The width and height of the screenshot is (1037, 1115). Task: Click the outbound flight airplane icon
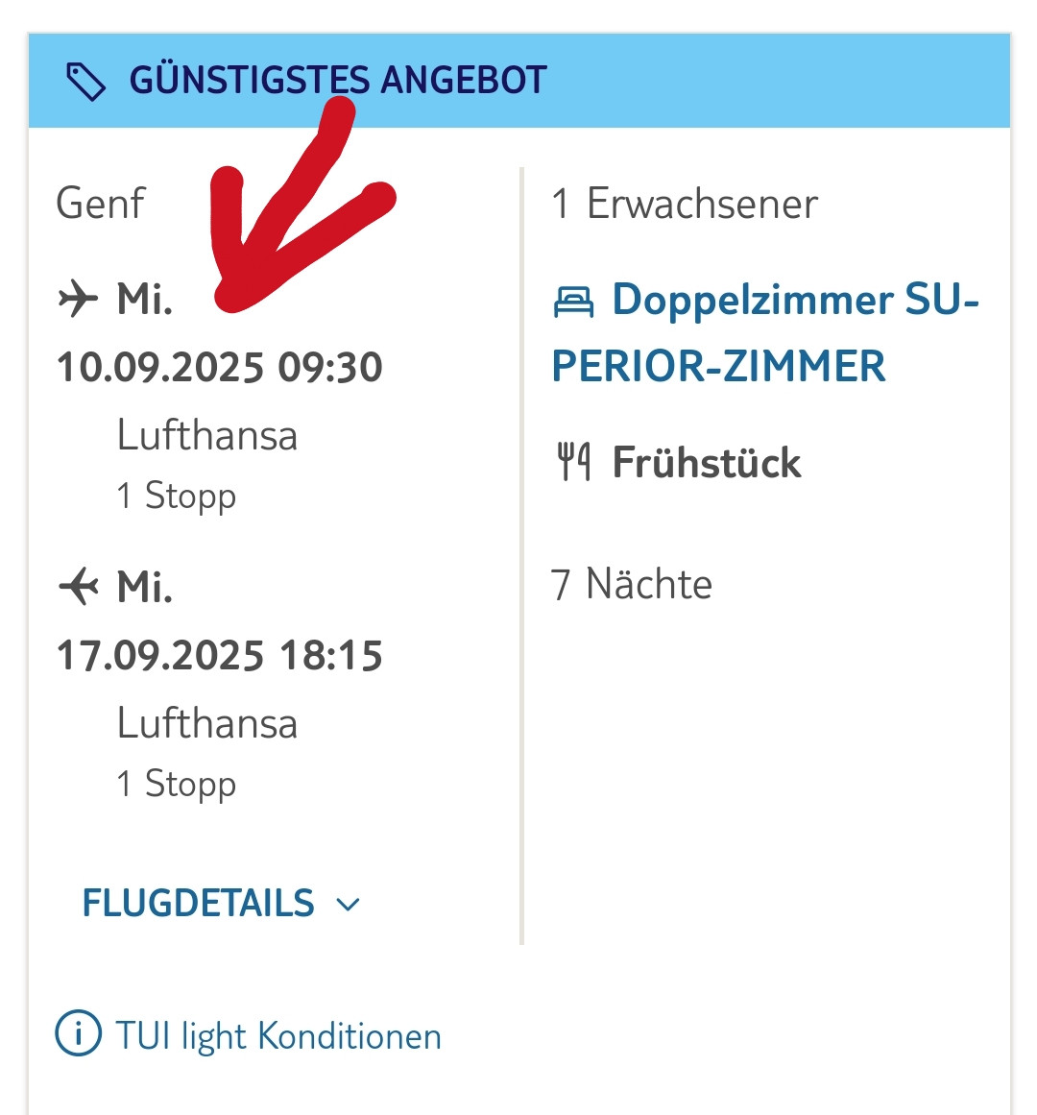[x=78, y=299]
